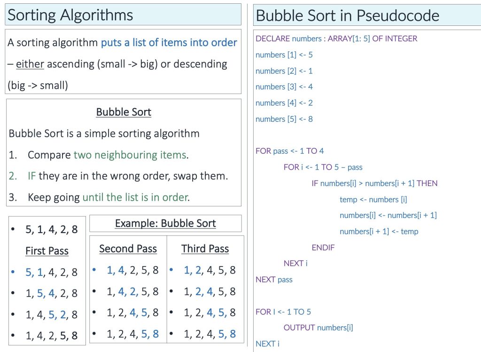
Task: Click the "ENDIF" keyword
Action: click(323, 247)
